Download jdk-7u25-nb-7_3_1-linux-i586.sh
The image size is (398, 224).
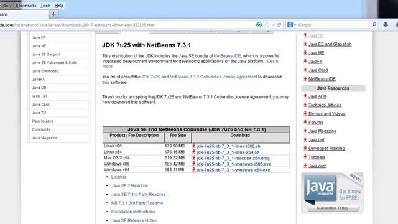228,146
